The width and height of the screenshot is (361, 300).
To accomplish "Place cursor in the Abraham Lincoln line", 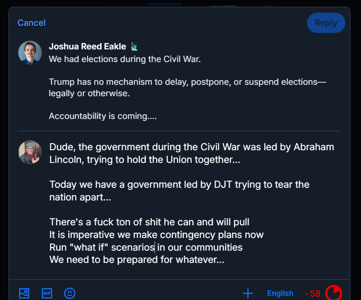I will (192, 147).
